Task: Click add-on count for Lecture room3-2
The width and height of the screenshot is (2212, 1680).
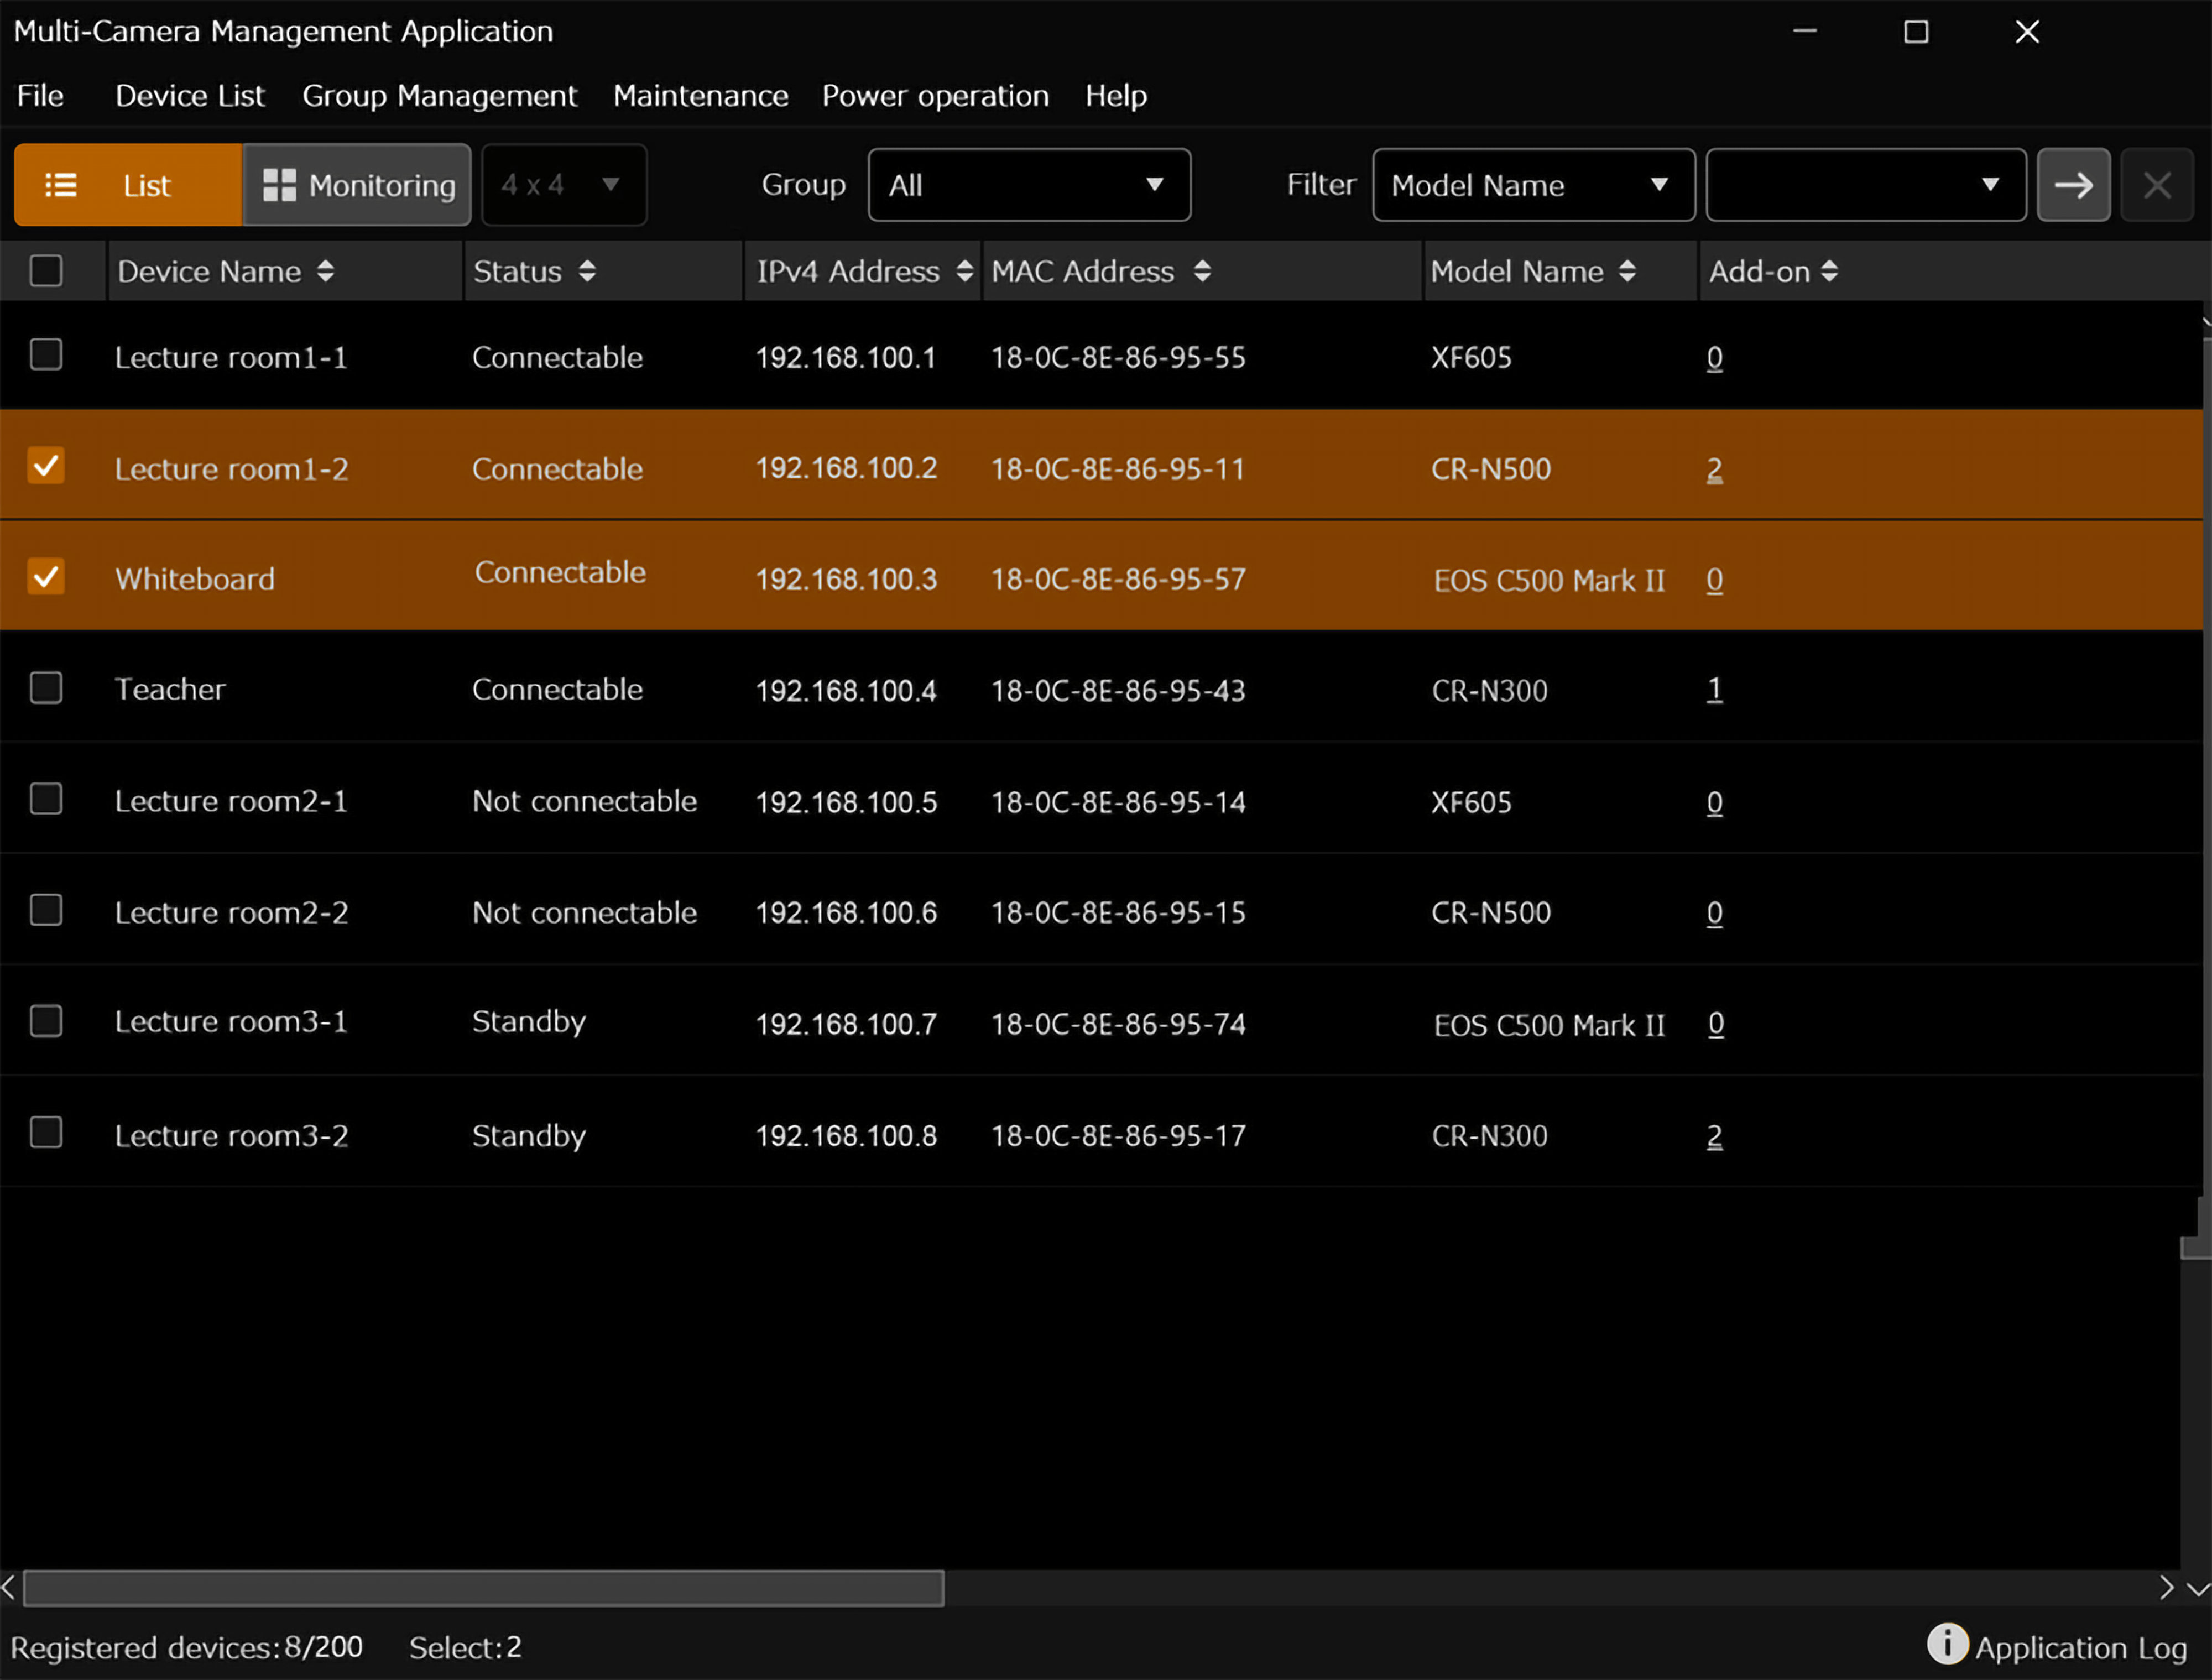Action: point(1714,1136)
